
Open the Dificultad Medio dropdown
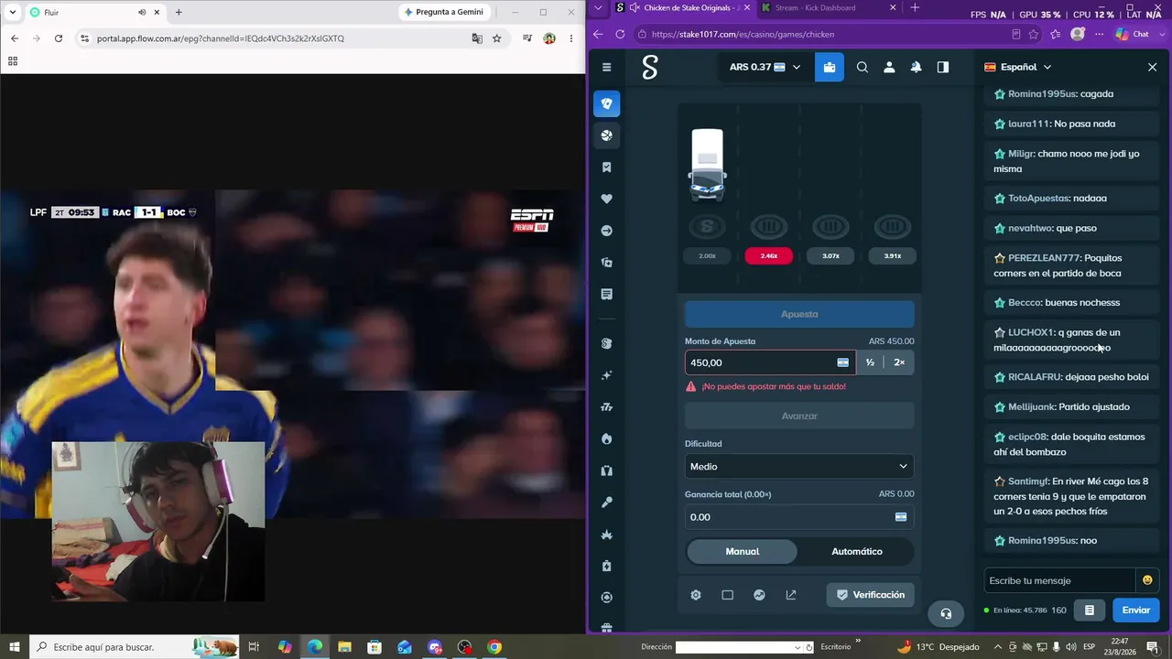799,467
